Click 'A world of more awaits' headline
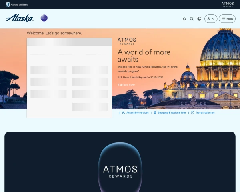This screenshot has height=192, width=240. point(144,56)
